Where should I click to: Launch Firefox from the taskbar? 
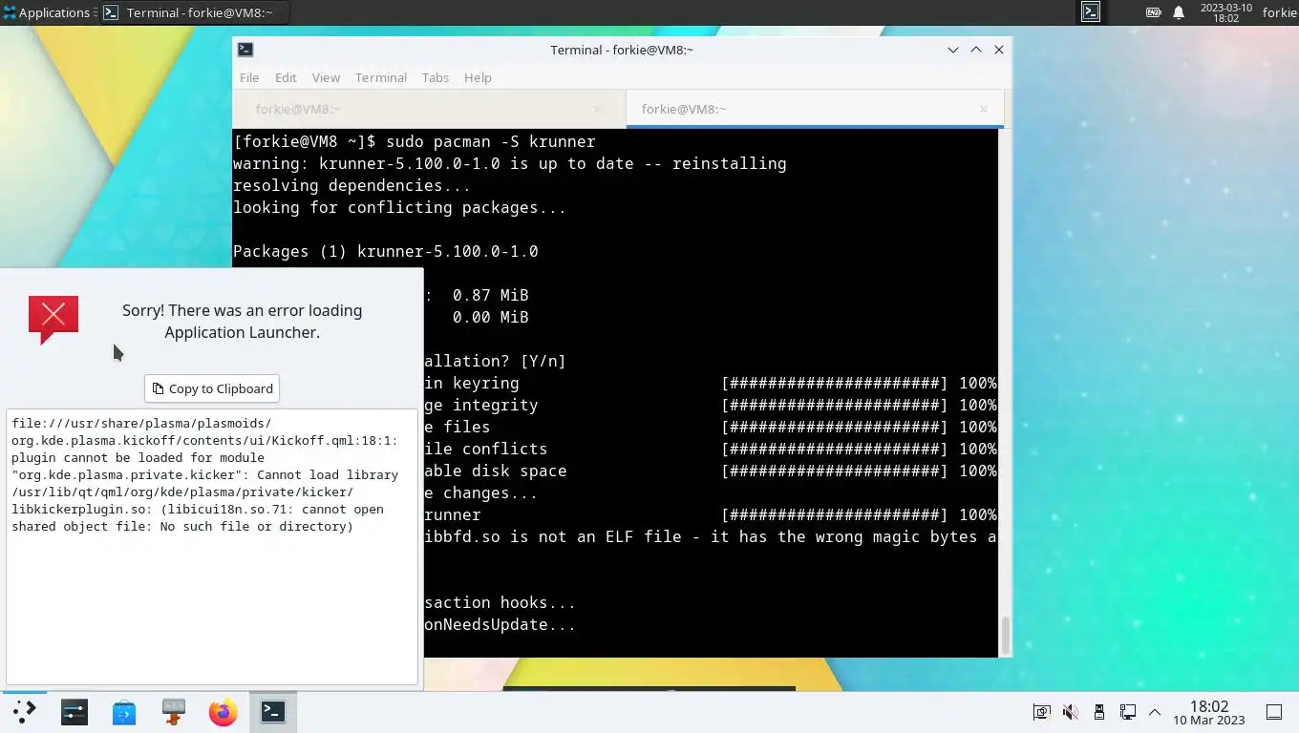tap(224, 711)
